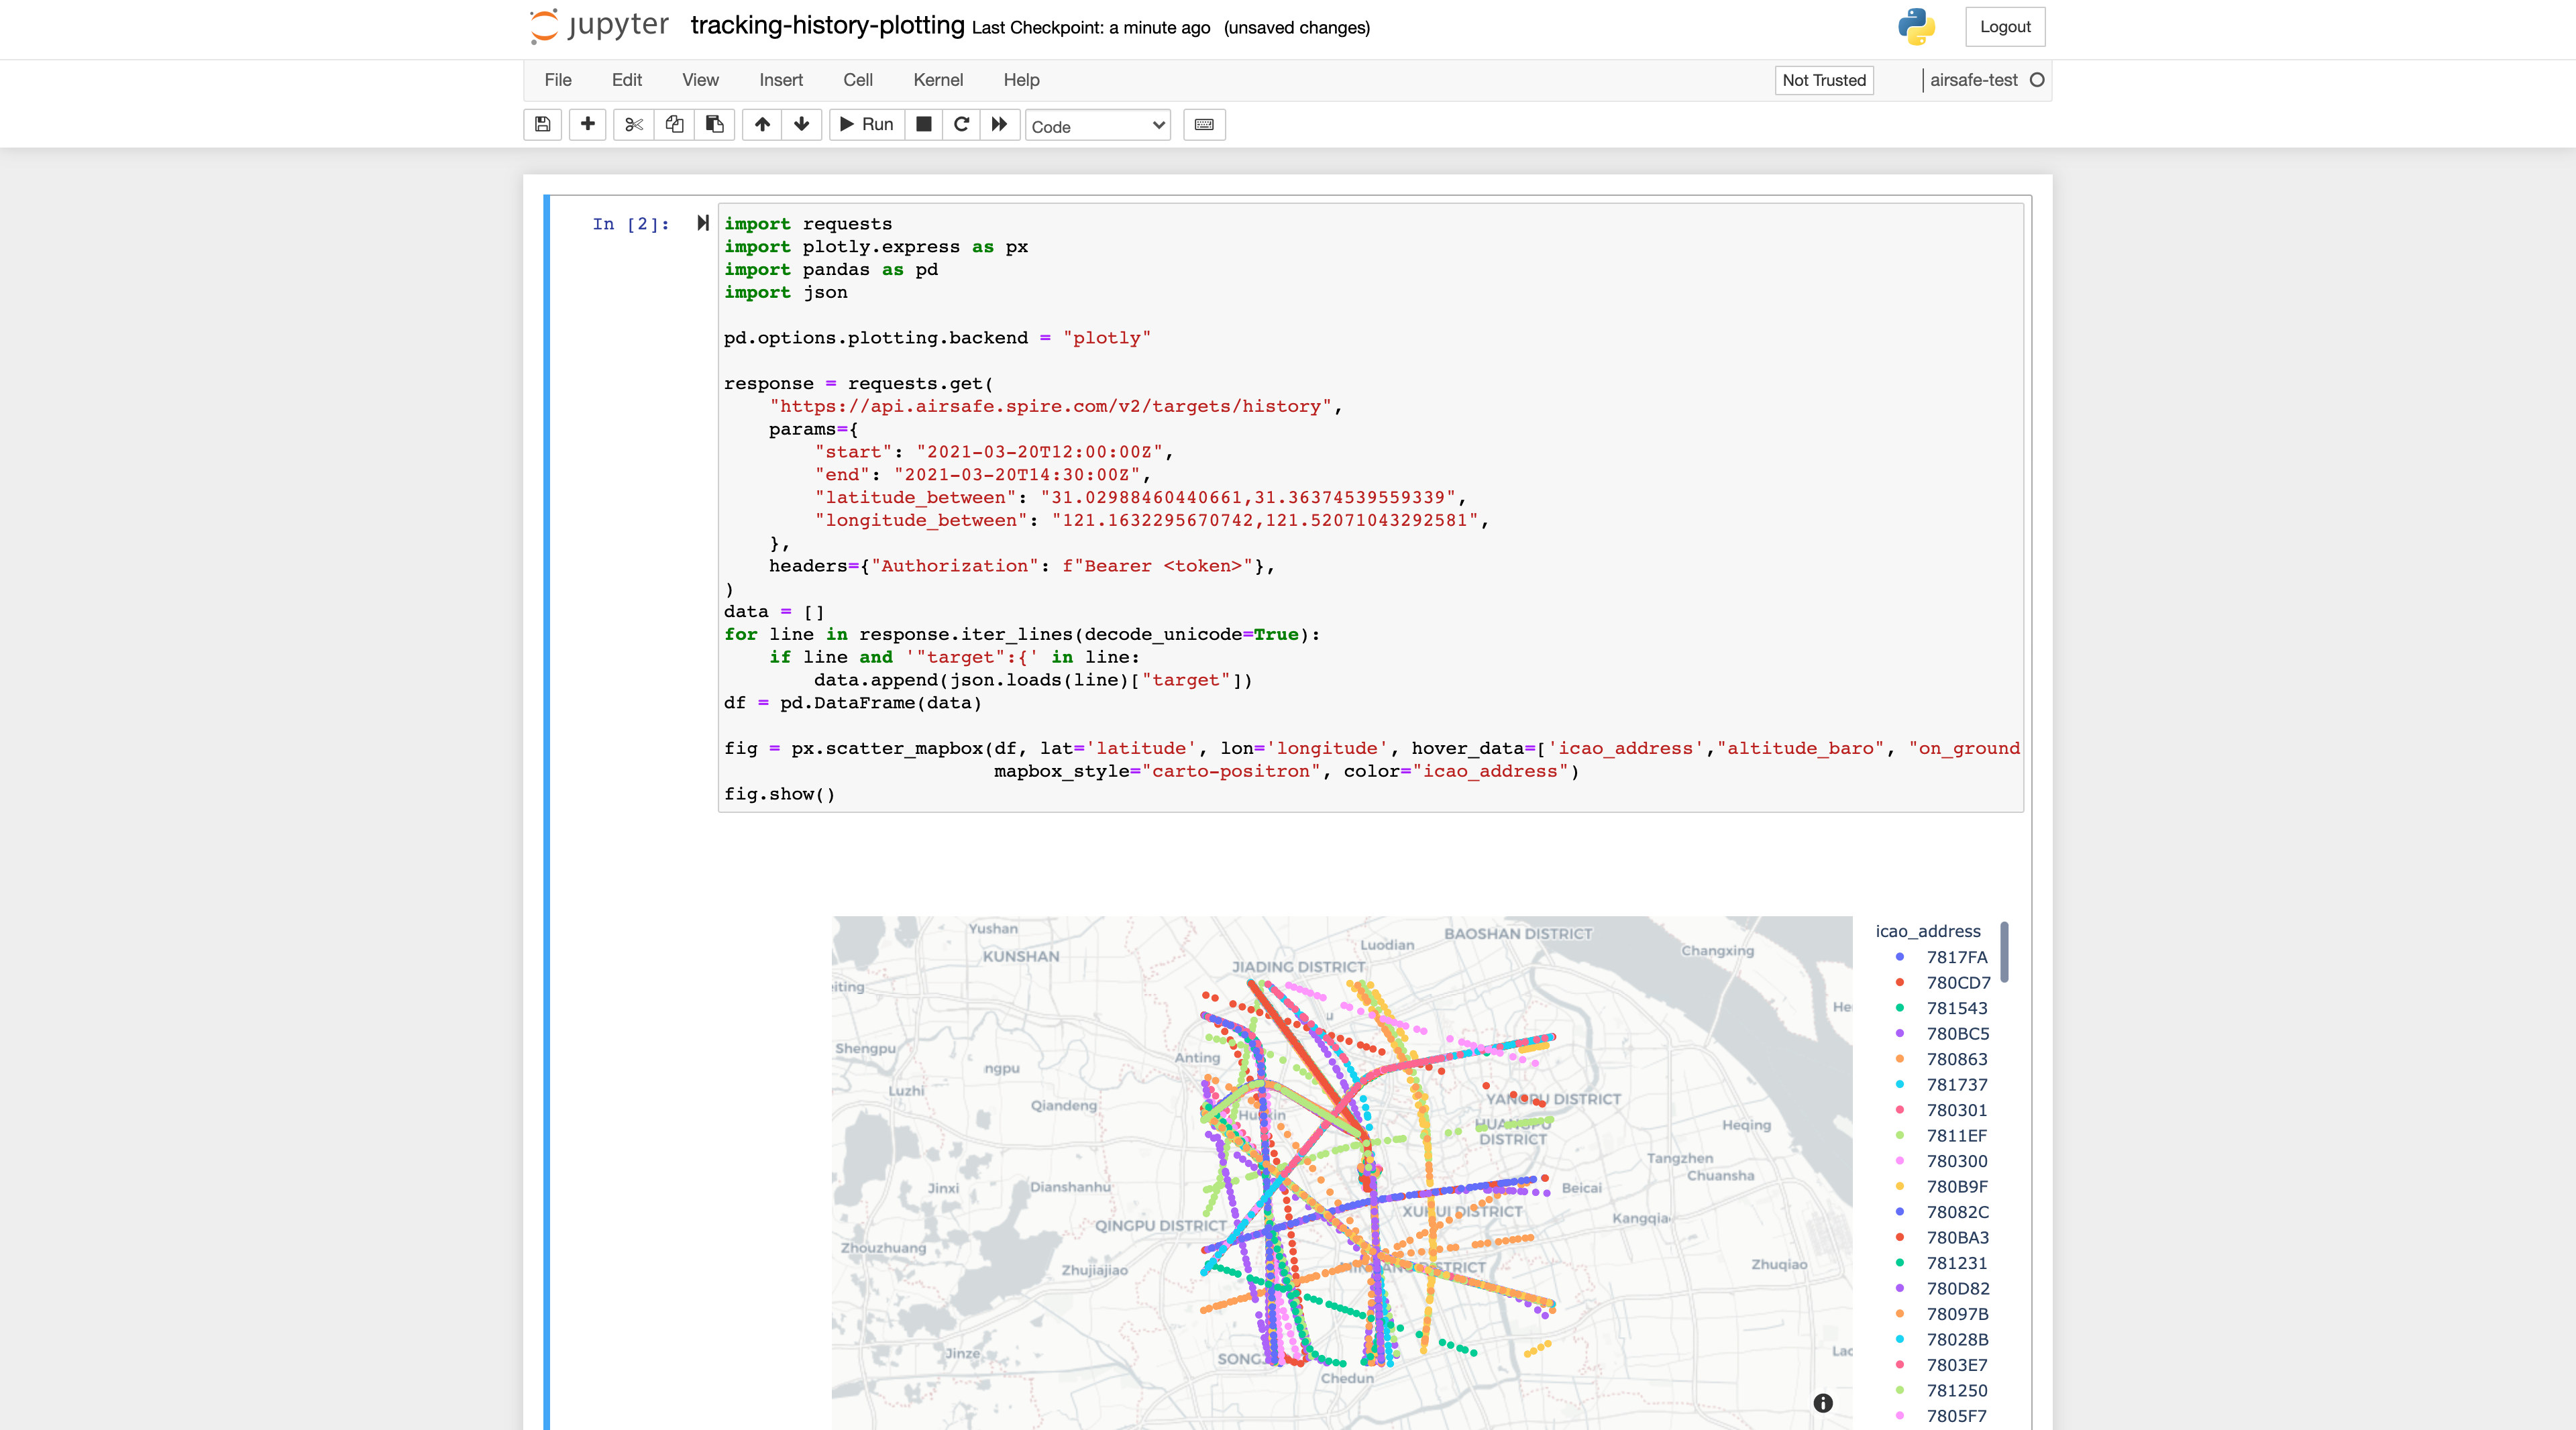The width and height of the screenshot is (2576, 1430).
Task: Click inside the code cell editor
Action: point(1370,508)
